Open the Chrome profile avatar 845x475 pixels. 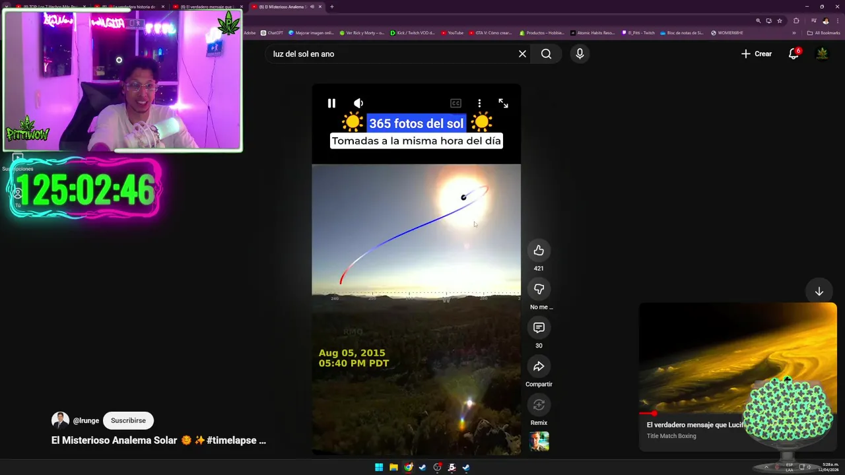coord(825,21)
